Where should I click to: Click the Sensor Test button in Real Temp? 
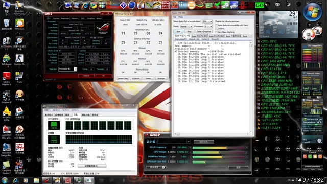tap(123, 78)
